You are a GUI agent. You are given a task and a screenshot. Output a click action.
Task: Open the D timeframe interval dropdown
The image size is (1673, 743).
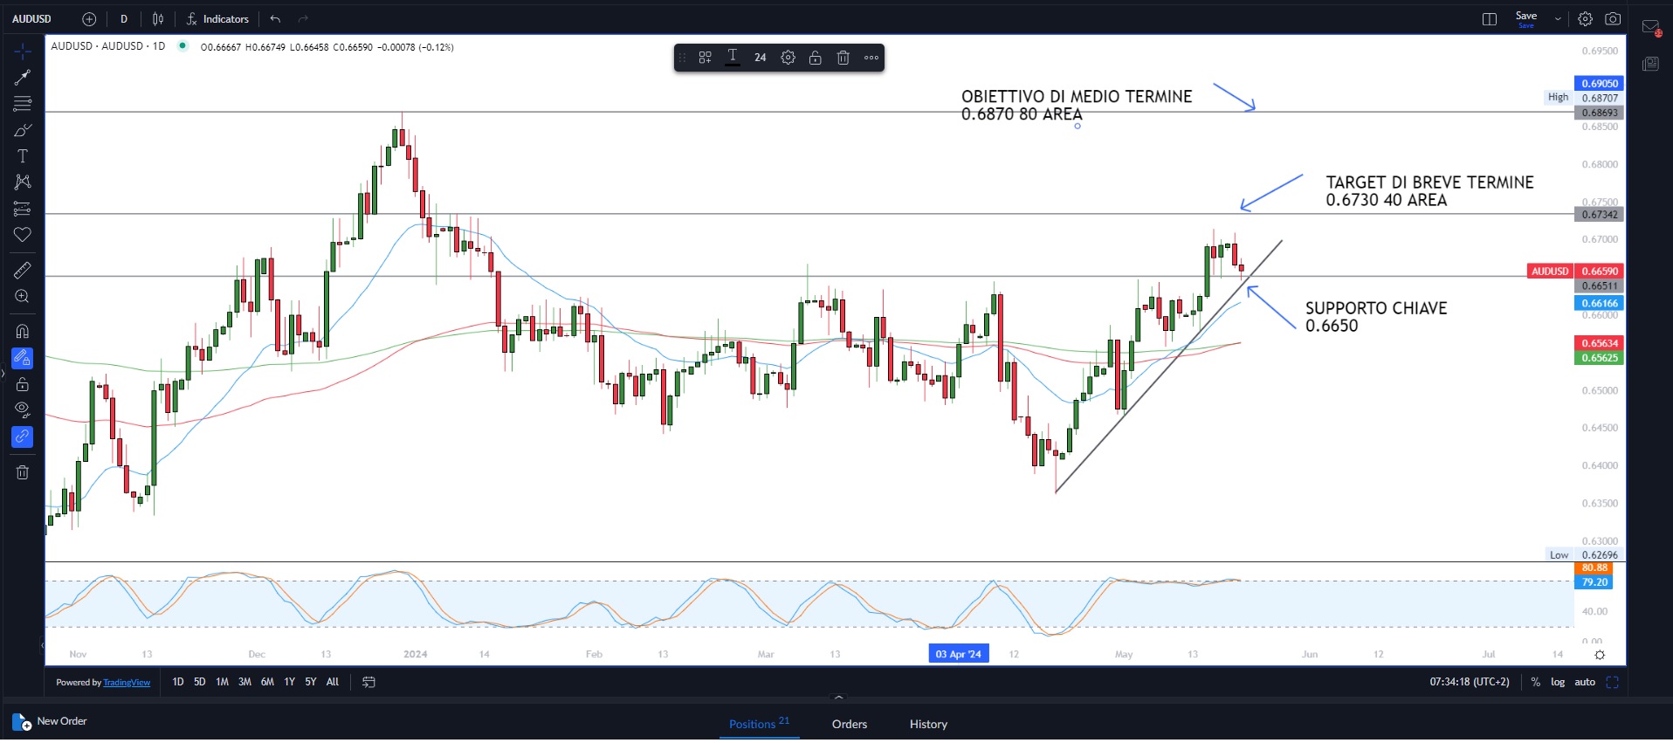click(124, 19)
